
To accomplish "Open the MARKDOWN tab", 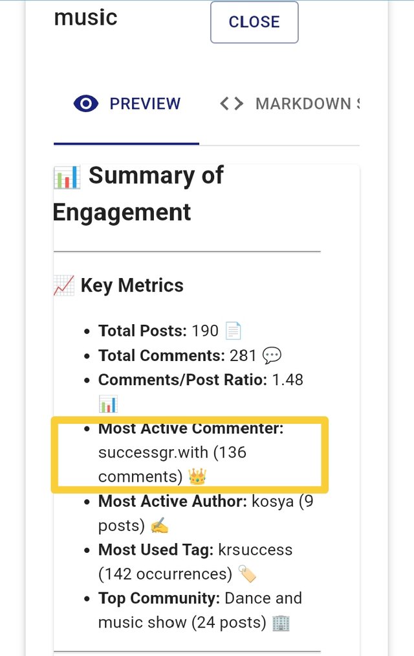I will [304, 104].
